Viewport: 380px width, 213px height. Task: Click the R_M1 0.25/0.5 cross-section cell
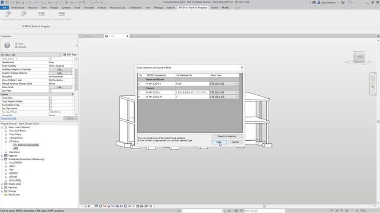point(160,84)
